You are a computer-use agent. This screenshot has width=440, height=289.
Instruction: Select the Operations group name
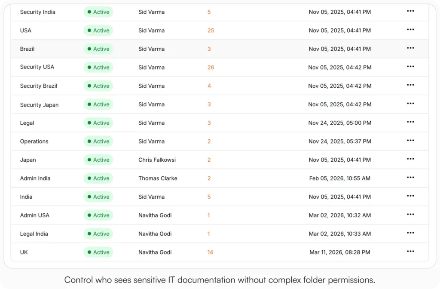[34, 141]
